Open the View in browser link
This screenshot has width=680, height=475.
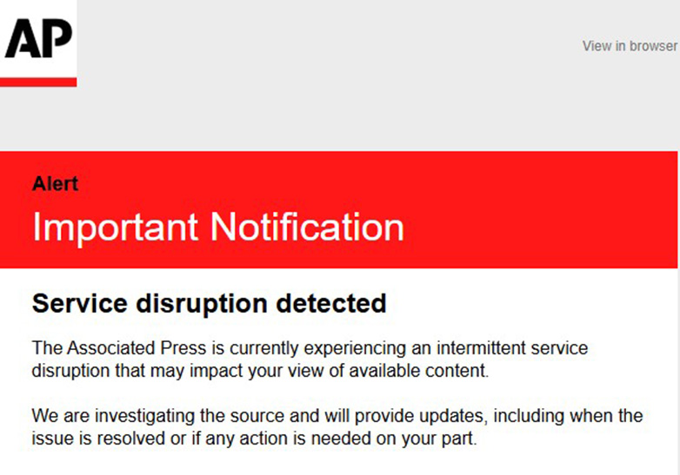point(629,46)
